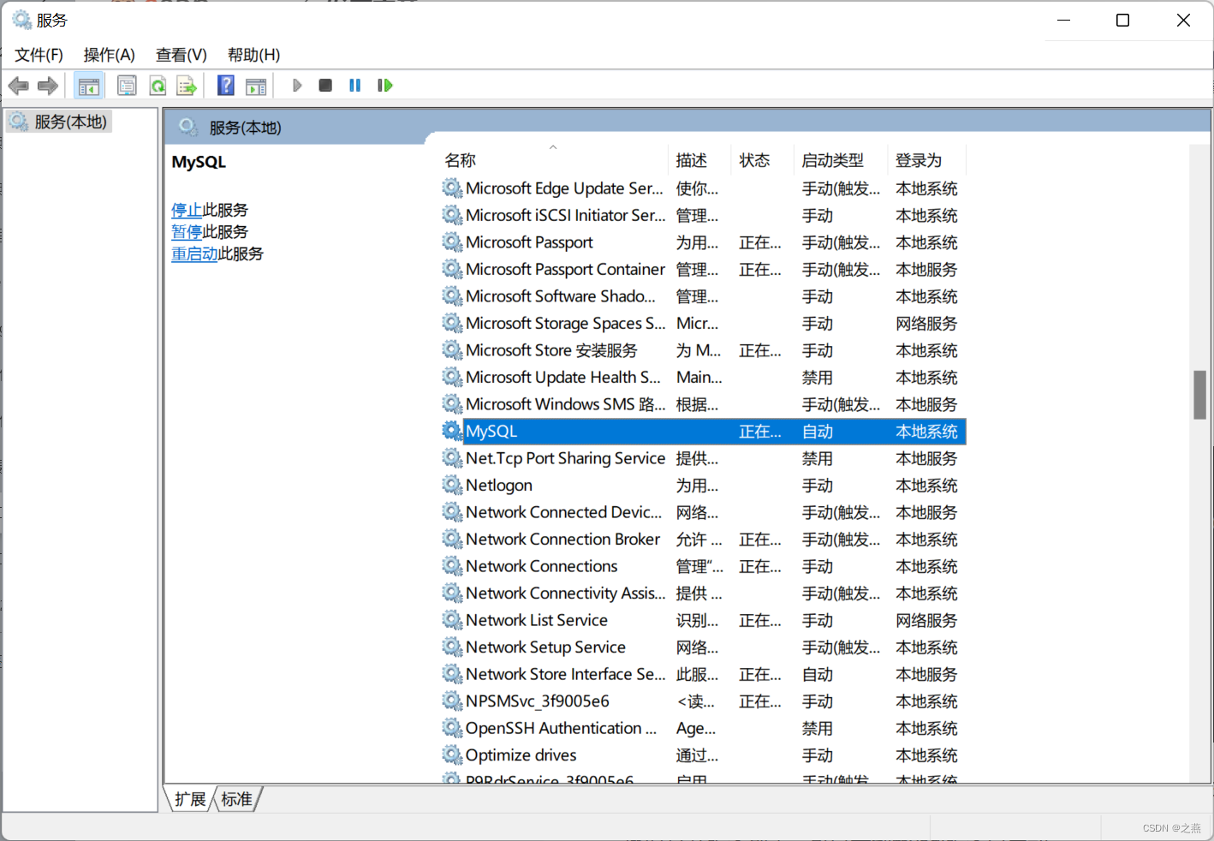Click the Stop Service toolbar icon
The image size is (1214, 841).
(325, 85)
